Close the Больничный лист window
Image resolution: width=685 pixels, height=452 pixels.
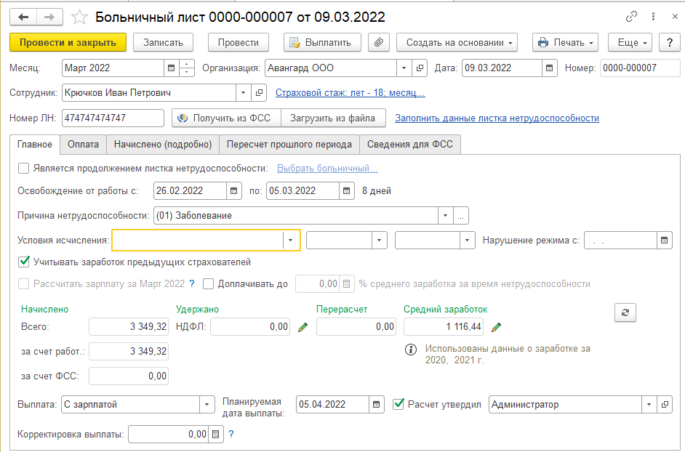tap(675, 17)
